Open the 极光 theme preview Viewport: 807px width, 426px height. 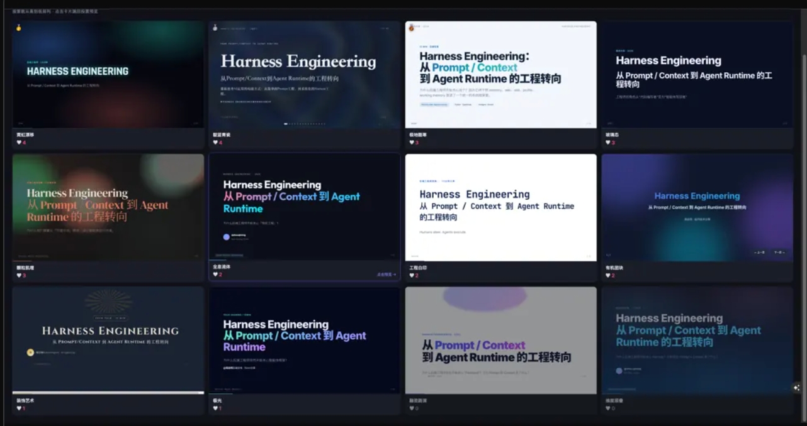point(305,341)
